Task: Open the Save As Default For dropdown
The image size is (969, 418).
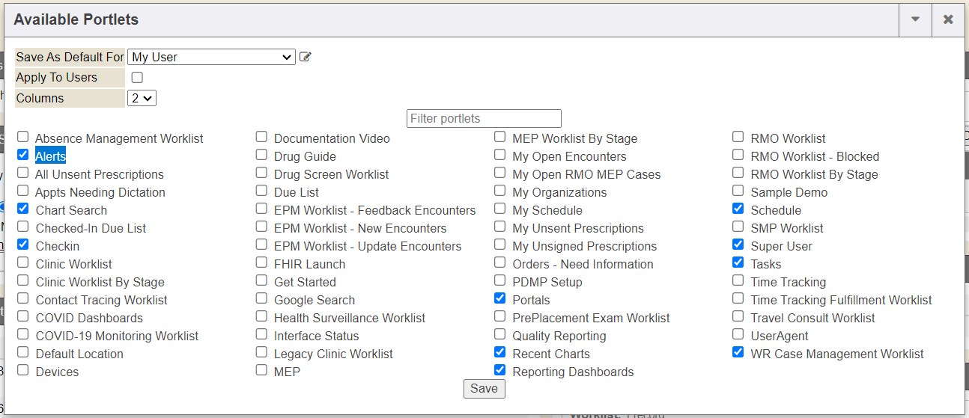Action: tap(211, 57)
